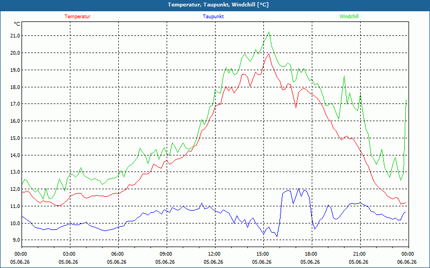Click the red Temperatur legend label
Viewport: 430px width, 268px height.
(x=77, y=17)
